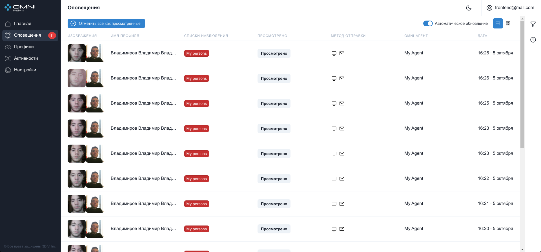Click monitor icon in 16:25 row
Screen dimensions: 541x252
point(334,103)
